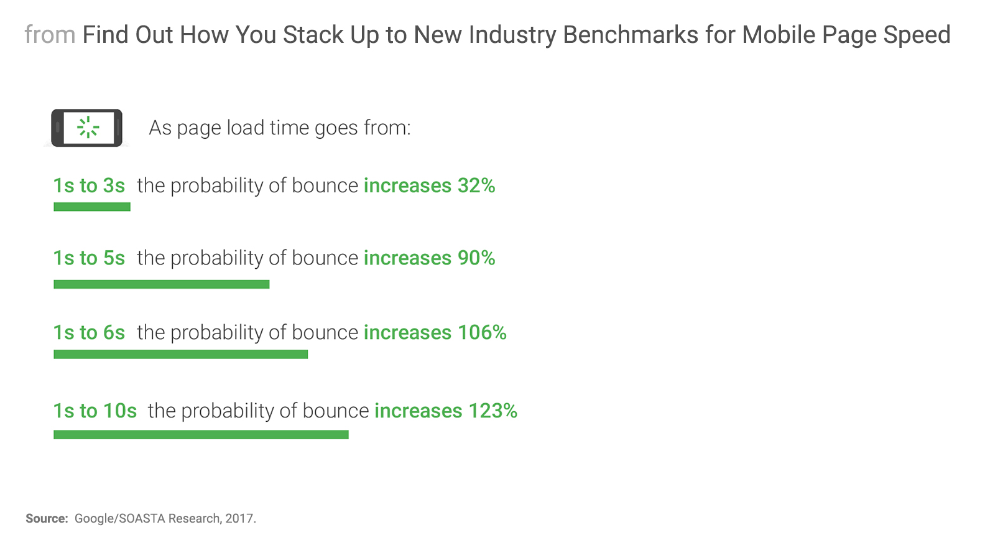Screen dimensions: 985x550
Task: Select the "As page load time goes from:" text
Action: [x=280, y=128]
